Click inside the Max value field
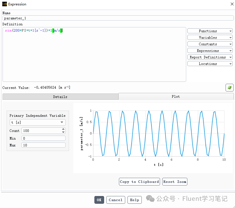 tap(43, 145)
